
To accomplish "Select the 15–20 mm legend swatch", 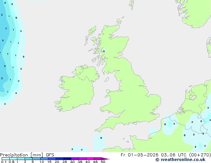I will click(x=52, y=159).
